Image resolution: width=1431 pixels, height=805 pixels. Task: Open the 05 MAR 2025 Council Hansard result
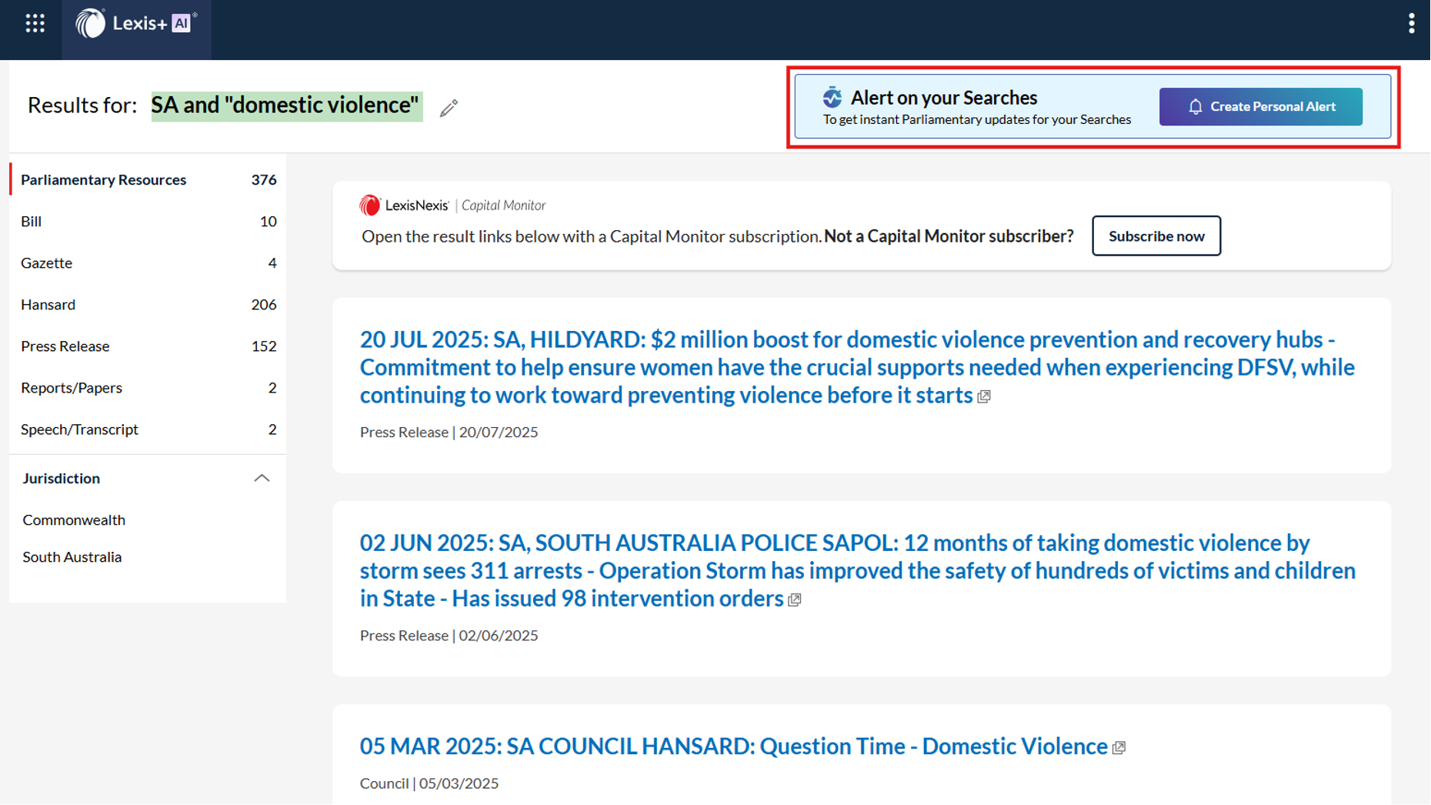733,747
